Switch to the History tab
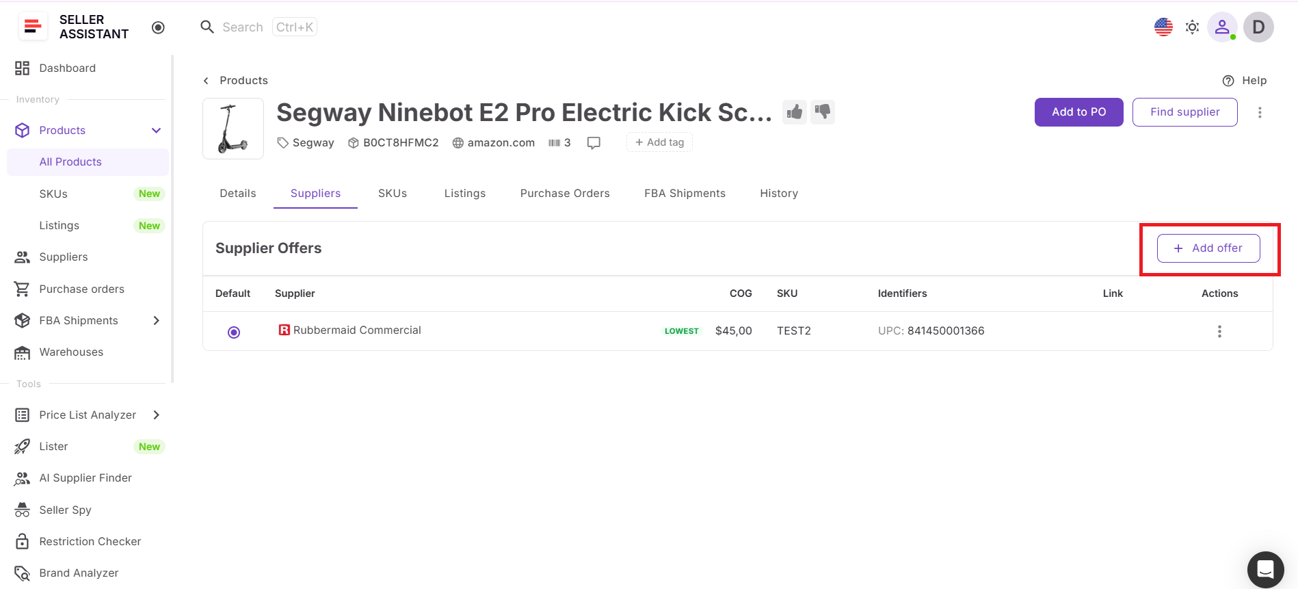This screenshot has height=589, width=1298. 779,194
